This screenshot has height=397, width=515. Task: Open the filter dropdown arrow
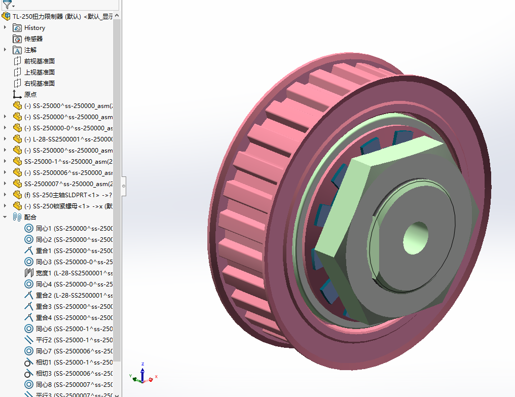[x=14, y=6]
